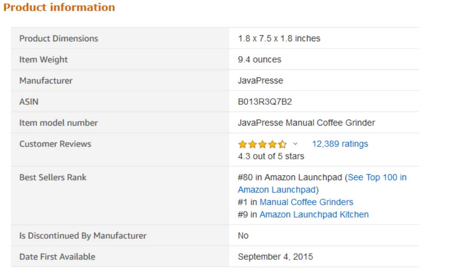Click the Product information heading

click(59, 8)
